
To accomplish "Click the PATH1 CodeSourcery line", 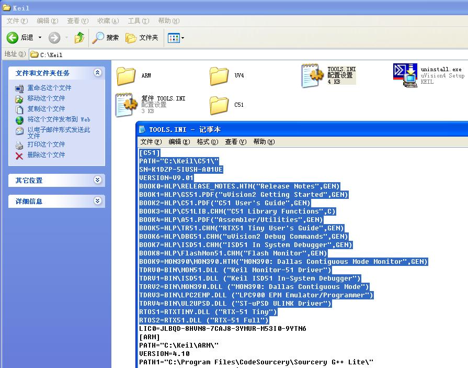I will click(x=256, y=362).
